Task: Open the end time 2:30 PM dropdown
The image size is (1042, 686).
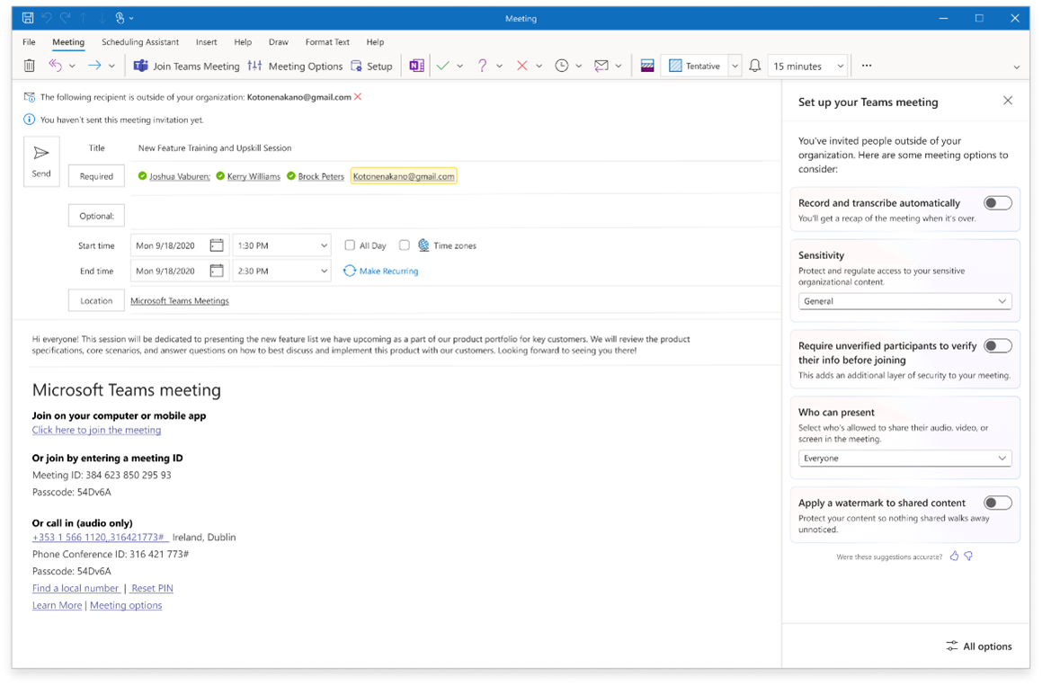Action: click(281, 271)
